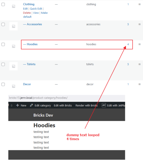Choose Edit with Bricks in admin bar
The width and height of the screenshot is (143, 162).
(x=63, y=105)
